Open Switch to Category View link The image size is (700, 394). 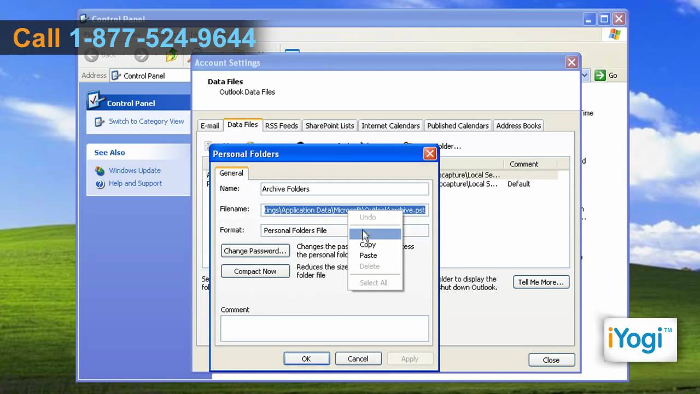(146, 121)
